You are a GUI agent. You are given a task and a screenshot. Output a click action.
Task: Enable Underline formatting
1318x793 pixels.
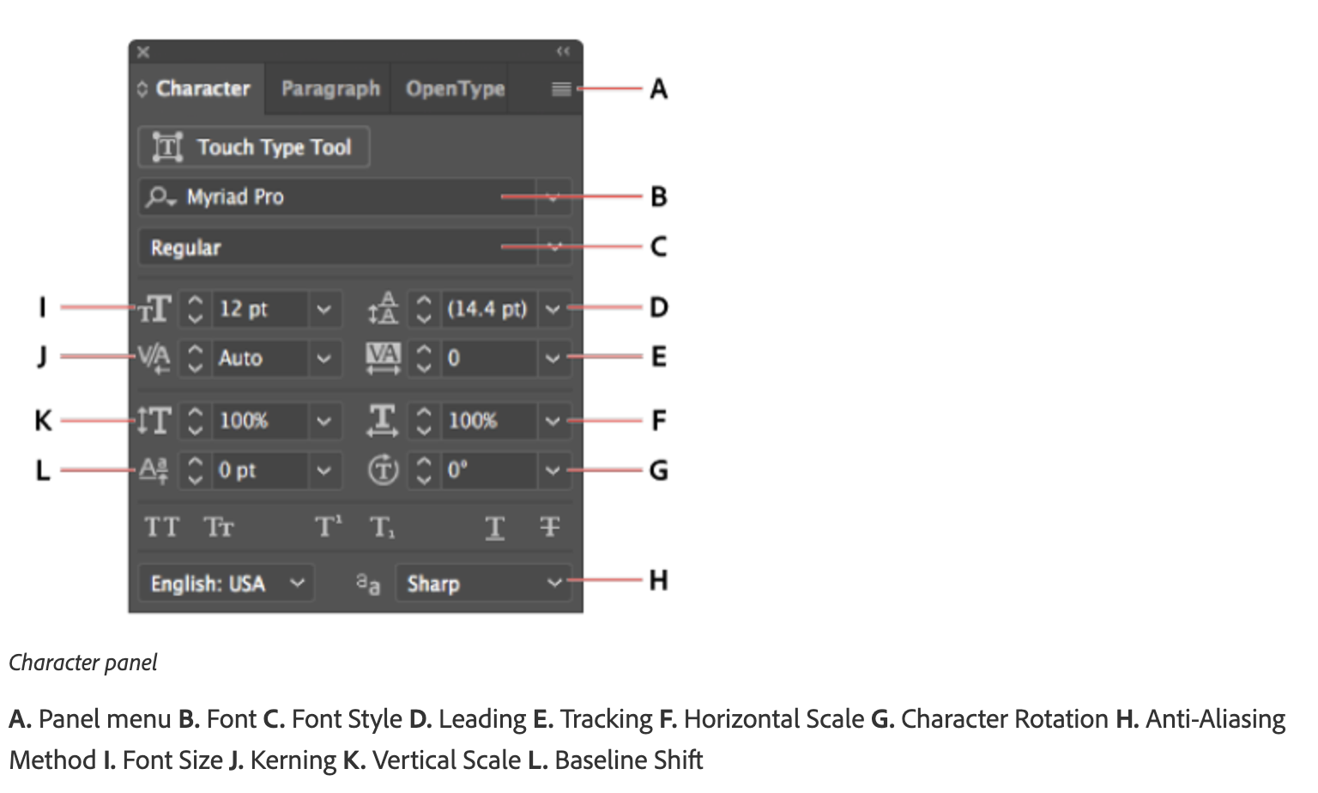click(x=495, y=528)
